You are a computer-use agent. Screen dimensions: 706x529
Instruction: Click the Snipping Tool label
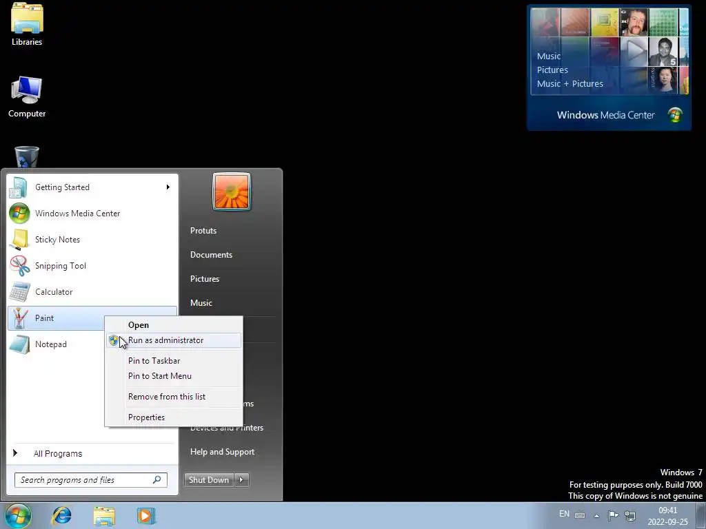pos(61,266)
